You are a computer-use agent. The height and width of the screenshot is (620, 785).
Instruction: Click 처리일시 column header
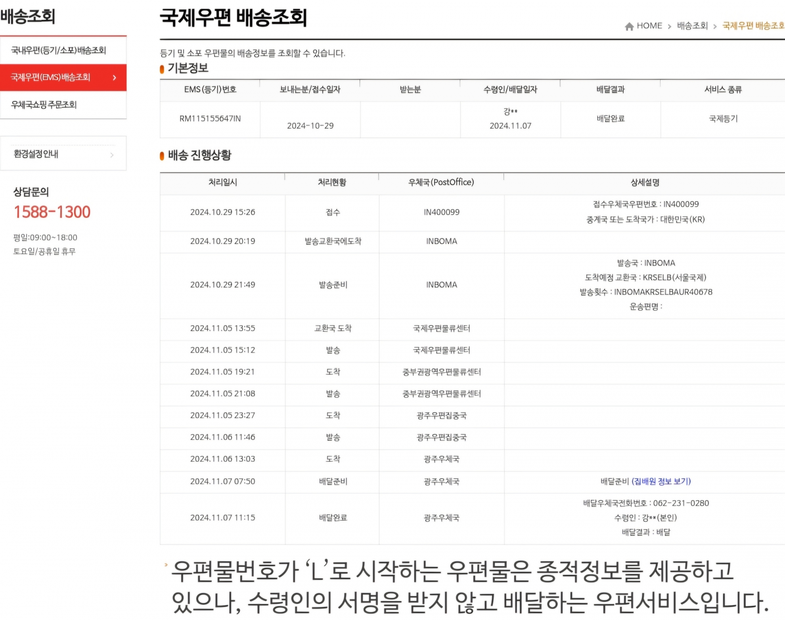(222, 182)
